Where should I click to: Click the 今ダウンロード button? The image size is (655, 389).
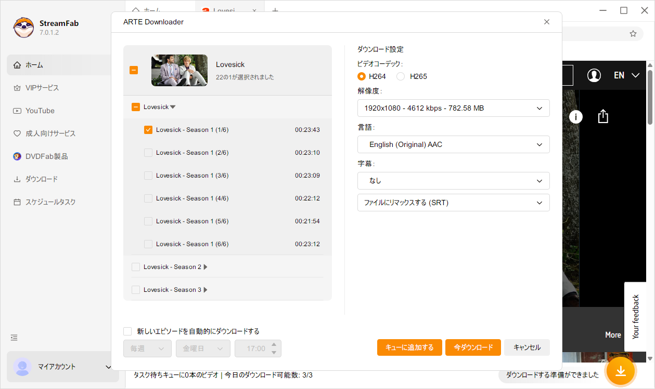(473, 347)
